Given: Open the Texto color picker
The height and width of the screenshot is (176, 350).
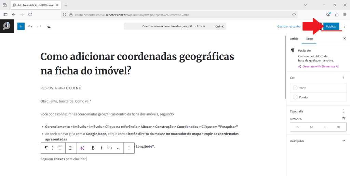Looking at the screenshot, I should 318,88.
